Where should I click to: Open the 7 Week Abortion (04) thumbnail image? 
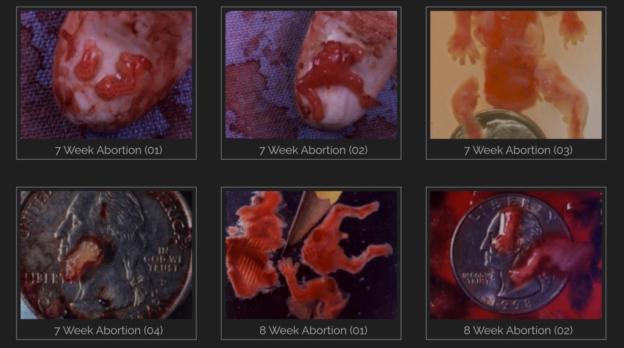tap(106, 255)
